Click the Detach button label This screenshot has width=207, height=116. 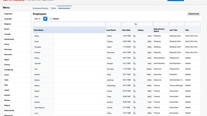coord(56,19)
